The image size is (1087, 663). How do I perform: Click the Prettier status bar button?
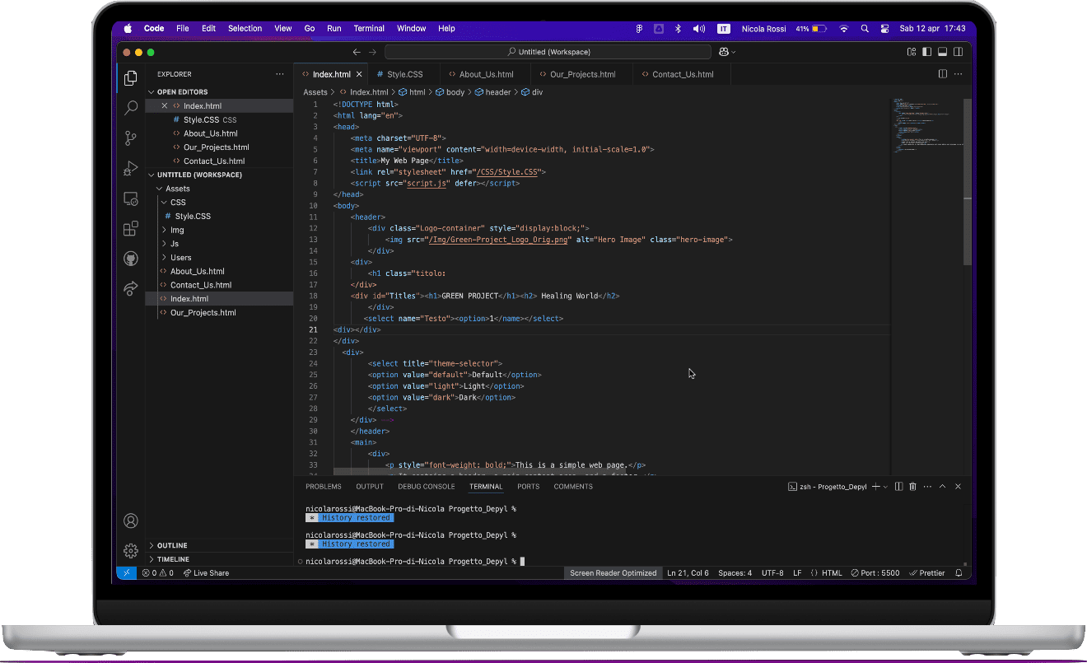(927, 573)
